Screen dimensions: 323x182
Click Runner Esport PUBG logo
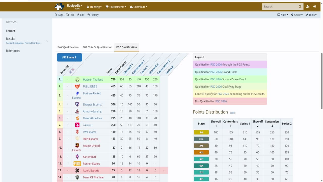pyautogui.click(x=77, y=164)
